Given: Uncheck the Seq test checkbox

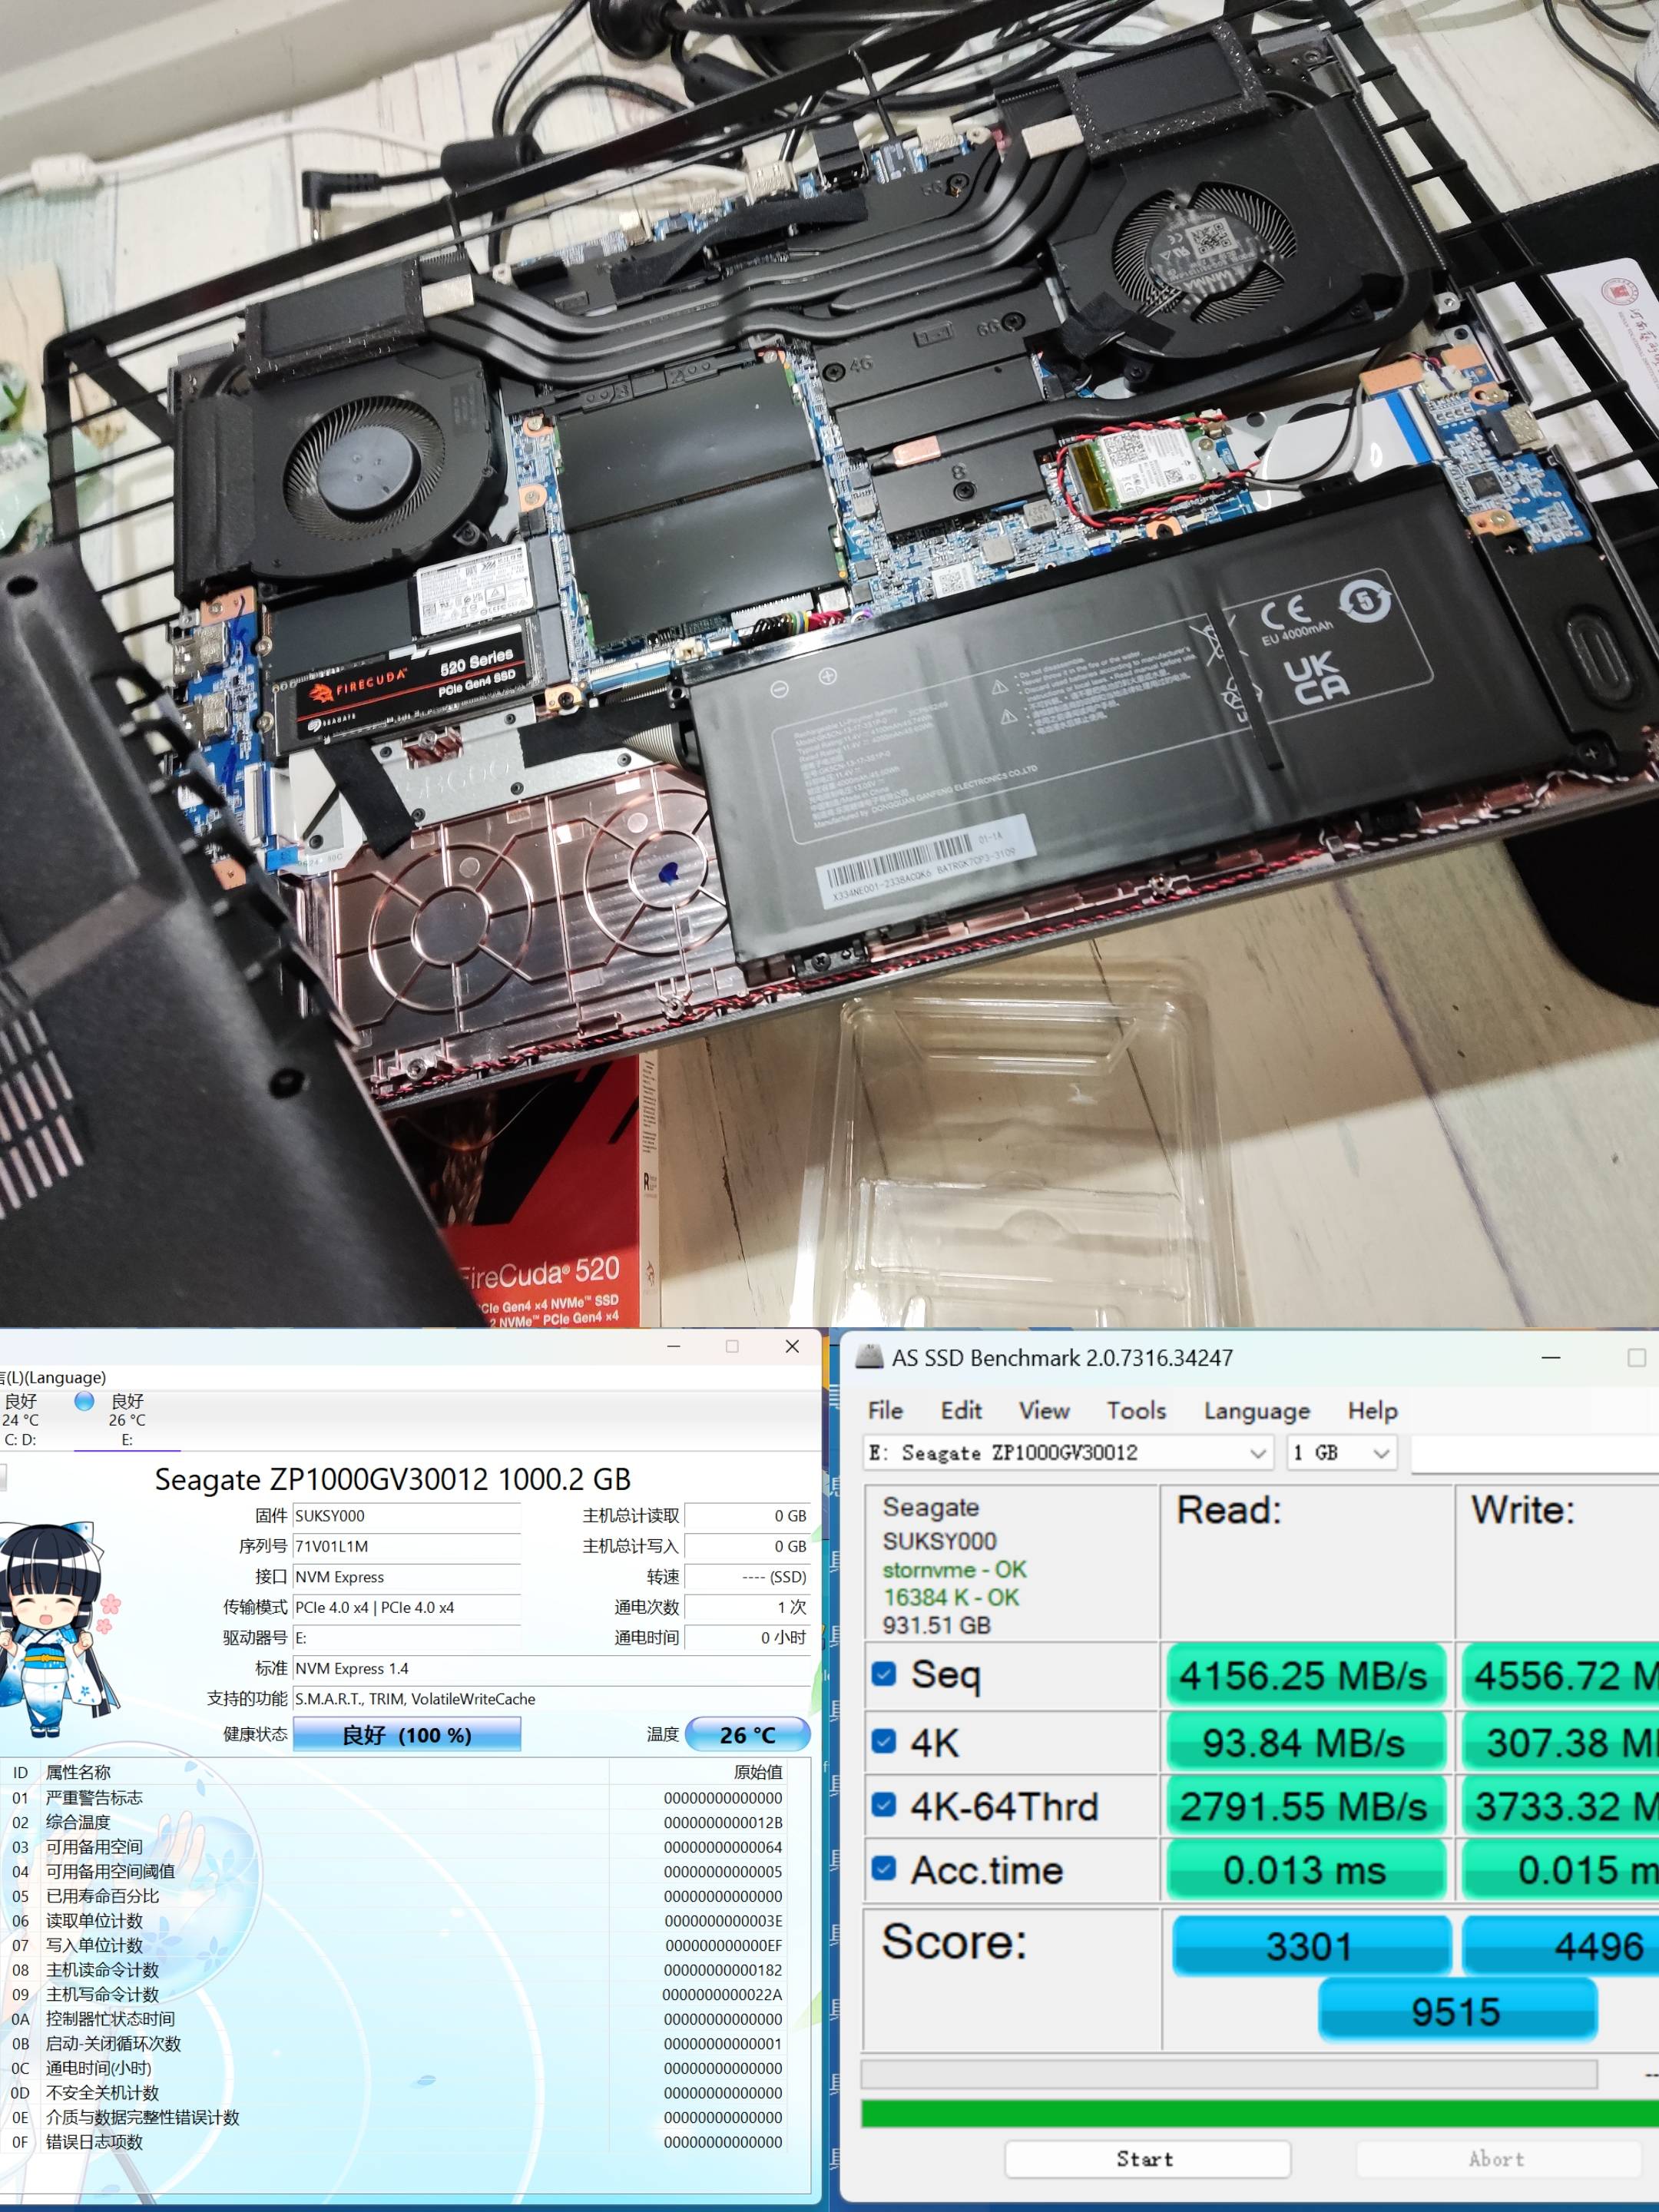Looking at the screenshot, I should pos(884,1674).
